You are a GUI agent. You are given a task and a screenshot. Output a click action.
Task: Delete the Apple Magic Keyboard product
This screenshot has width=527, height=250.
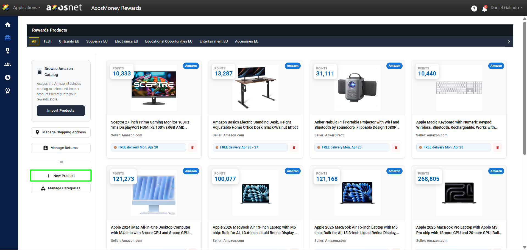click(x=497, y=148)
